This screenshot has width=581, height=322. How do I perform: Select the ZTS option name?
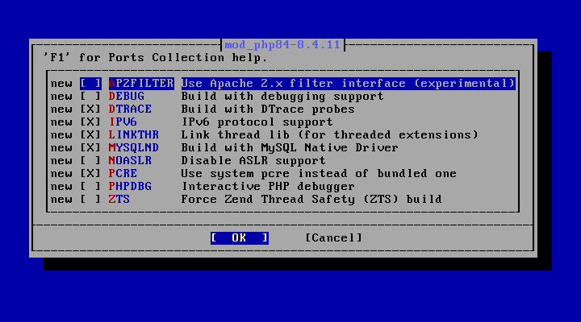(x=119, y=200)
